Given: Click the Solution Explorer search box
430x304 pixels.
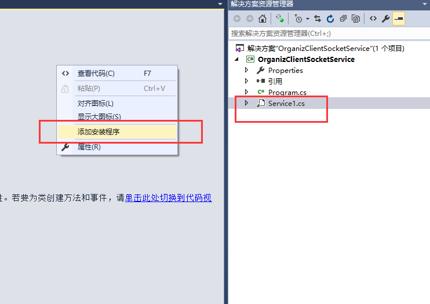Looking at the screenshot, I should point(329,34).
